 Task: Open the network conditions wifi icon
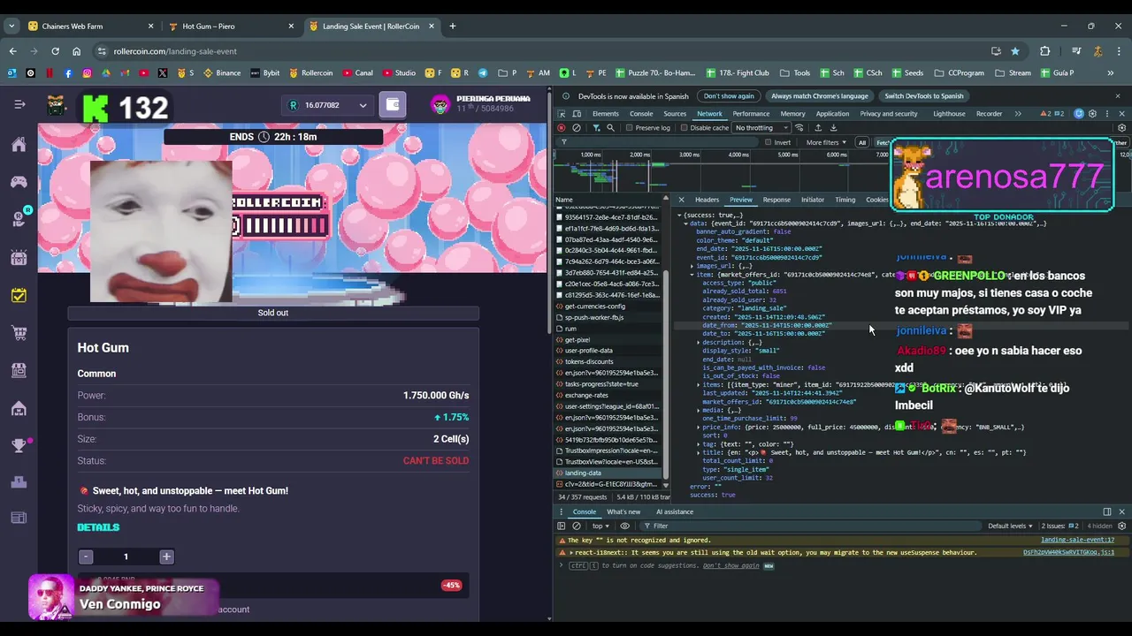[x=799, y=128]
